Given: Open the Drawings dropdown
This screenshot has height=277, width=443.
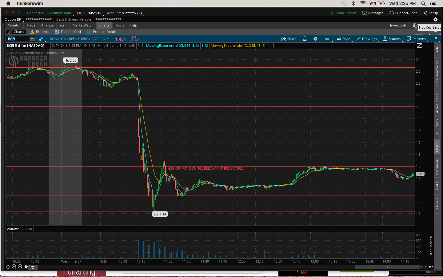Looking at the screenshot, I should point(367,39).
